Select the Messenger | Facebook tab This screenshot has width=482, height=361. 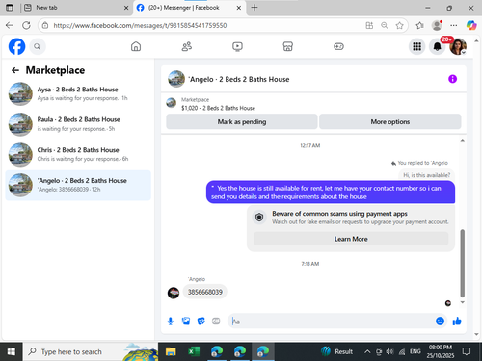(184, 8)
